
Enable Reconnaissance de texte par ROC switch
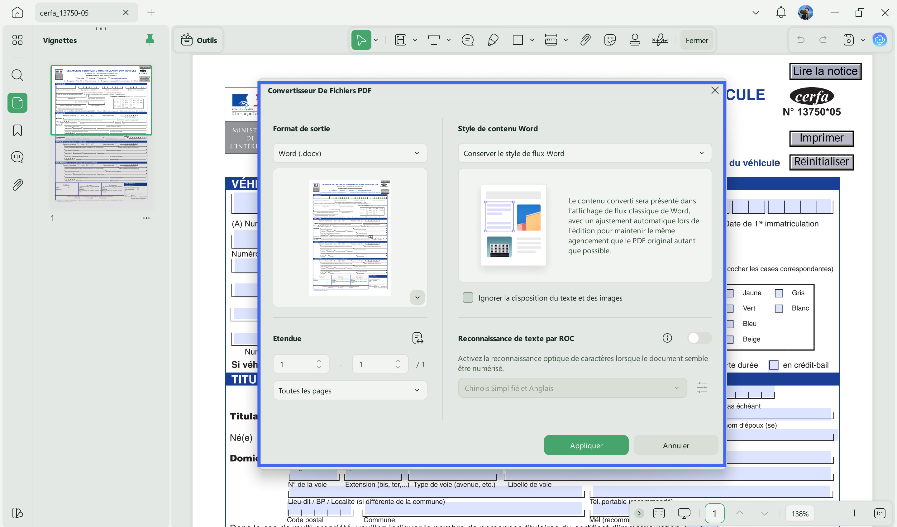pos(699,338)
